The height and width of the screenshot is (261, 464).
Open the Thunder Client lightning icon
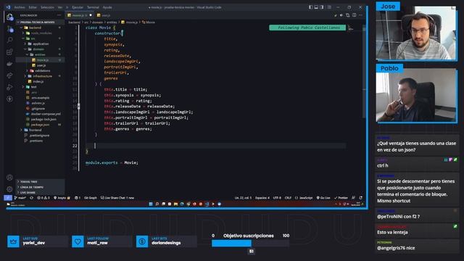pyautogui.click(x=9, y=99)
